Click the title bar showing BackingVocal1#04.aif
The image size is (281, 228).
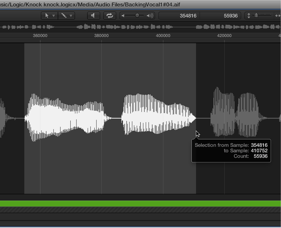coord(91,5)
